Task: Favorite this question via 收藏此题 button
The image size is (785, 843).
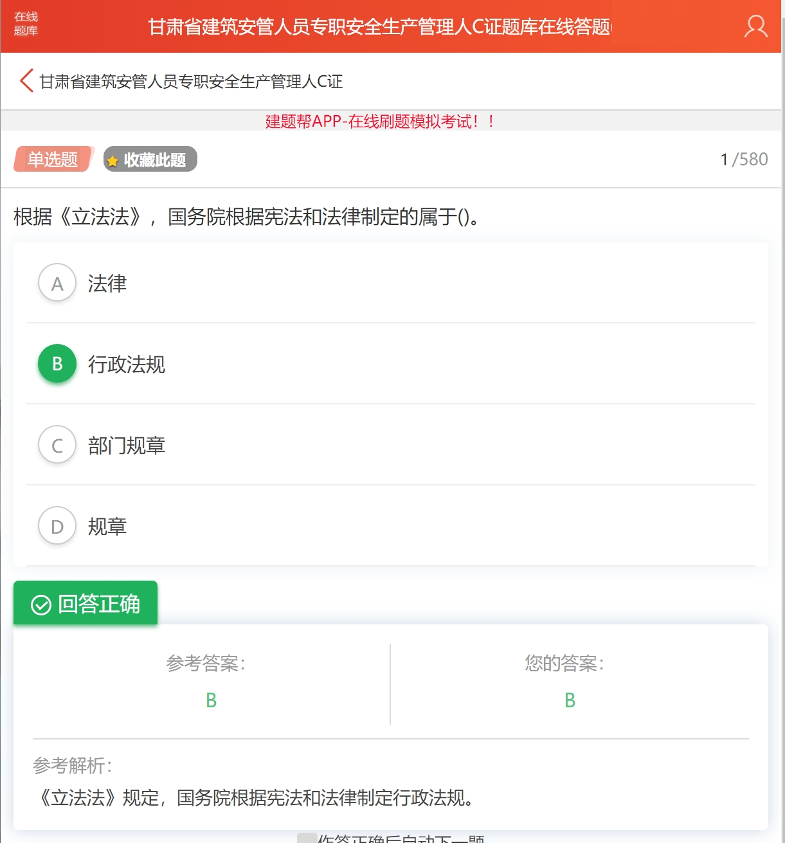Action: coord(150,159)
